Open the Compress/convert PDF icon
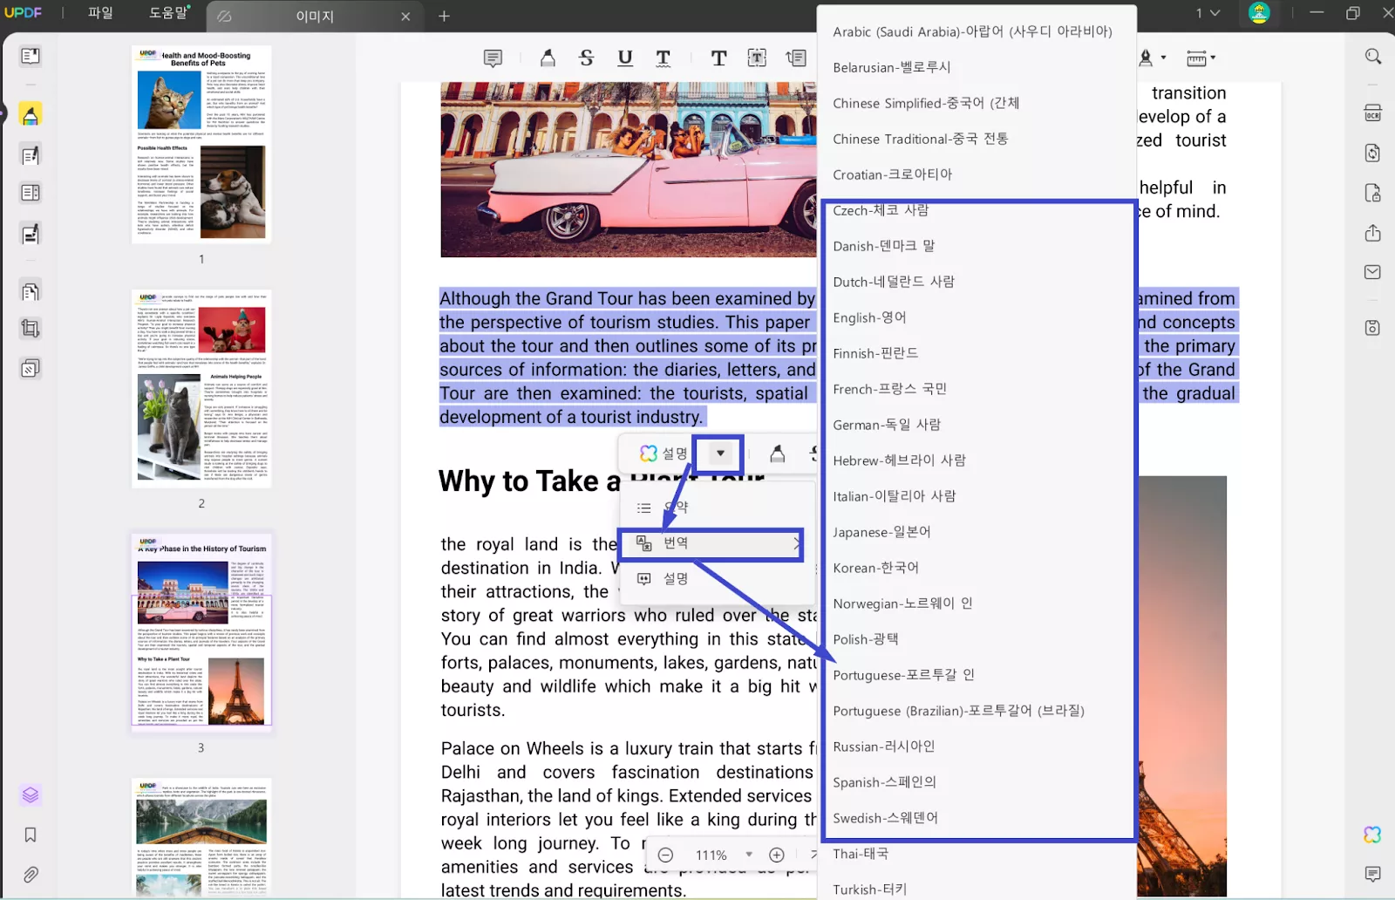Viewport: 1395px width, 900px height. [1372, 153]
